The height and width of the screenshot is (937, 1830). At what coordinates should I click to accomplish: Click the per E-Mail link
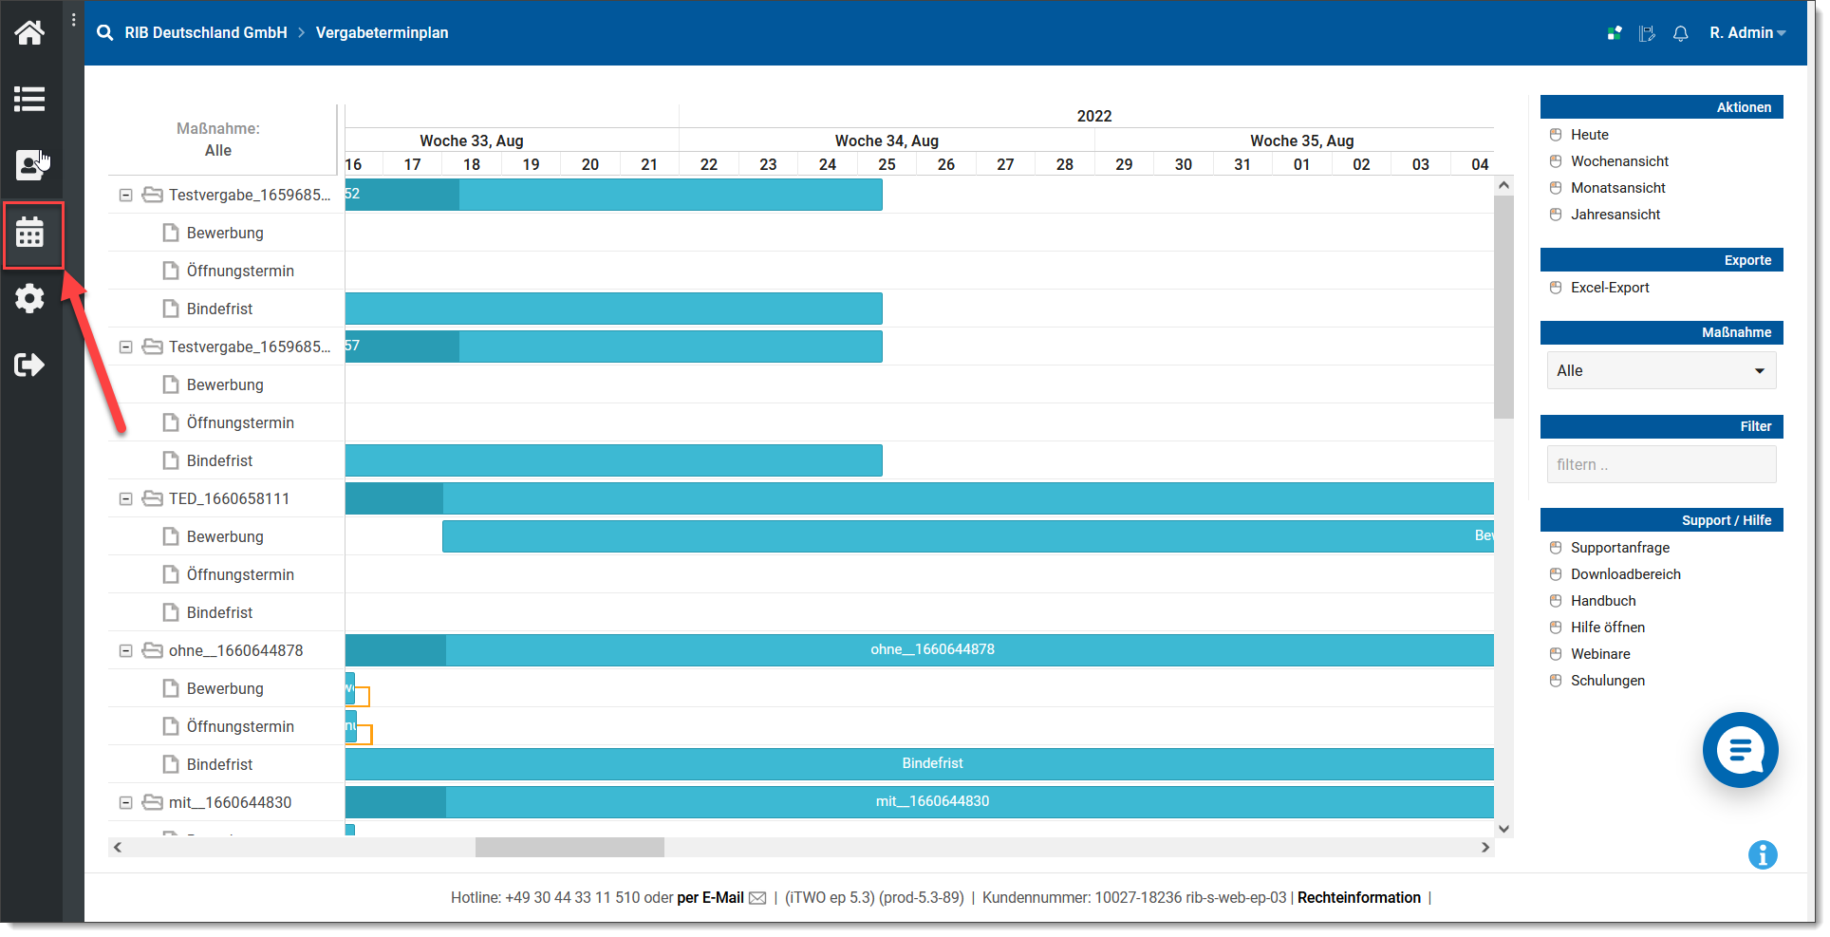710,898
